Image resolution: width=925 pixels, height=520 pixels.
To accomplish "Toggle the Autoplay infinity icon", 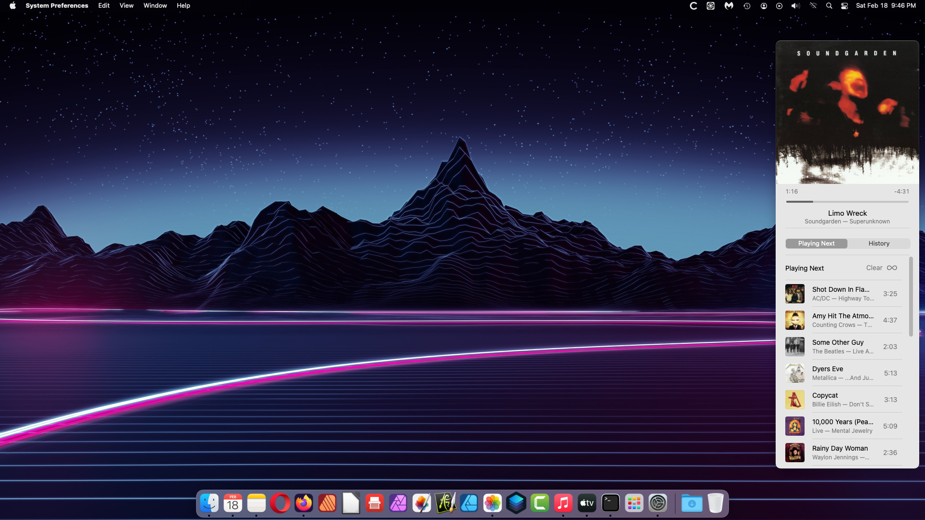I will click(892, 268).
